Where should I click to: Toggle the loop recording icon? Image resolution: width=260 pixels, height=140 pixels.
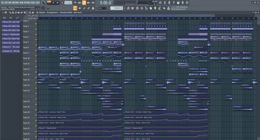[x=93, y=3]
